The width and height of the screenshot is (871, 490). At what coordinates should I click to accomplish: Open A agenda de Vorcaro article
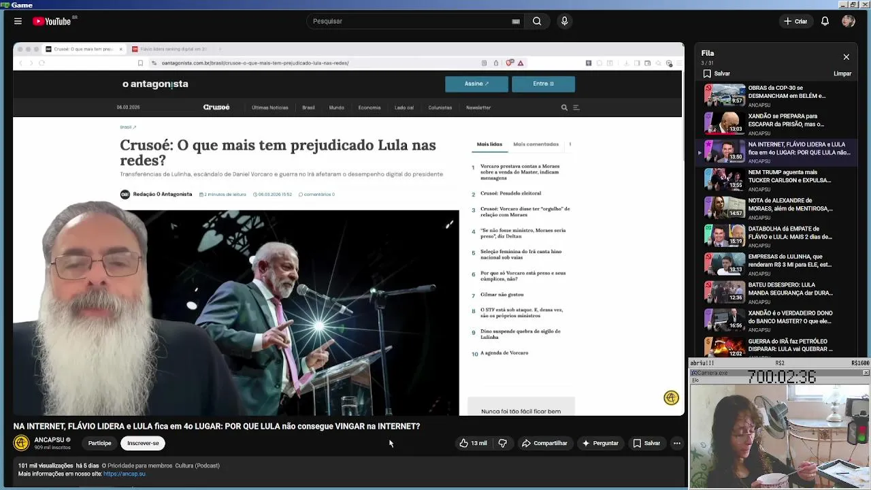pos(504,353)
